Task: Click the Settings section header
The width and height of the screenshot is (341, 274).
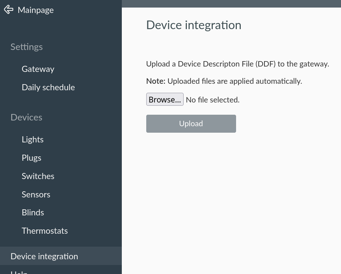Action: tap(27, 47)
